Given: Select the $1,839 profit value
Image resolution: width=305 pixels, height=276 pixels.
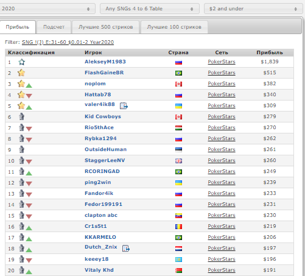Looking at the screenshot, I should click(x=270, y=62).
